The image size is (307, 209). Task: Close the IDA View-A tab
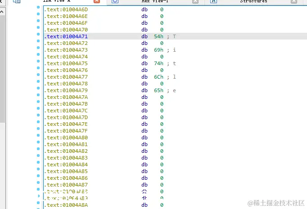(x=97, y=1)
